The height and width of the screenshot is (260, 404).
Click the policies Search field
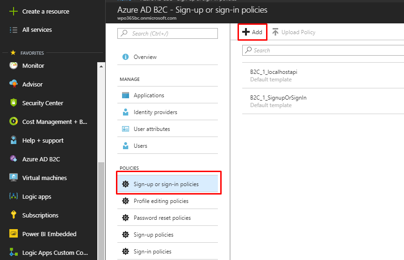tap(323, 50)
